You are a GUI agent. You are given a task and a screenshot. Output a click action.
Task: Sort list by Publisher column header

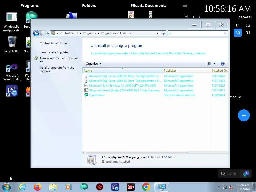click(x=186, y=71)
